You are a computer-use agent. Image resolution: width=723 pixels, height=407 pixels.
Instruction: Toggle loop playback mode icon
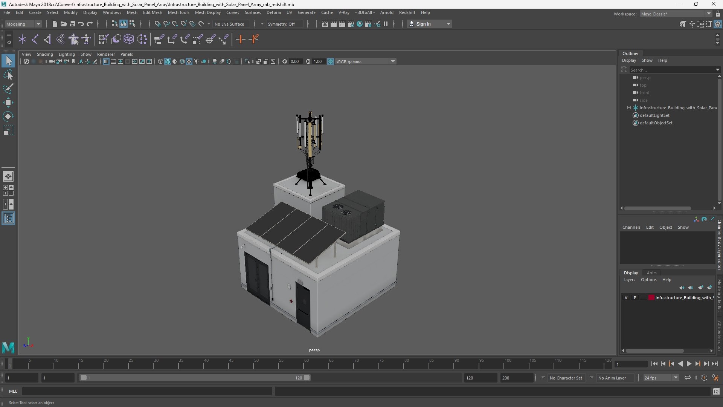click(688, 378)
